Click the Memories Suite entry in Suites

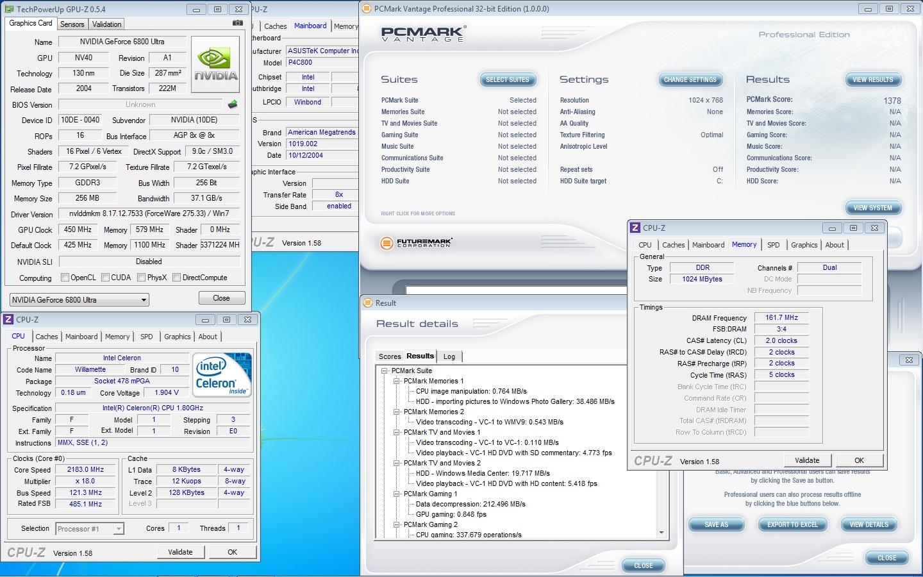[403, 112]
